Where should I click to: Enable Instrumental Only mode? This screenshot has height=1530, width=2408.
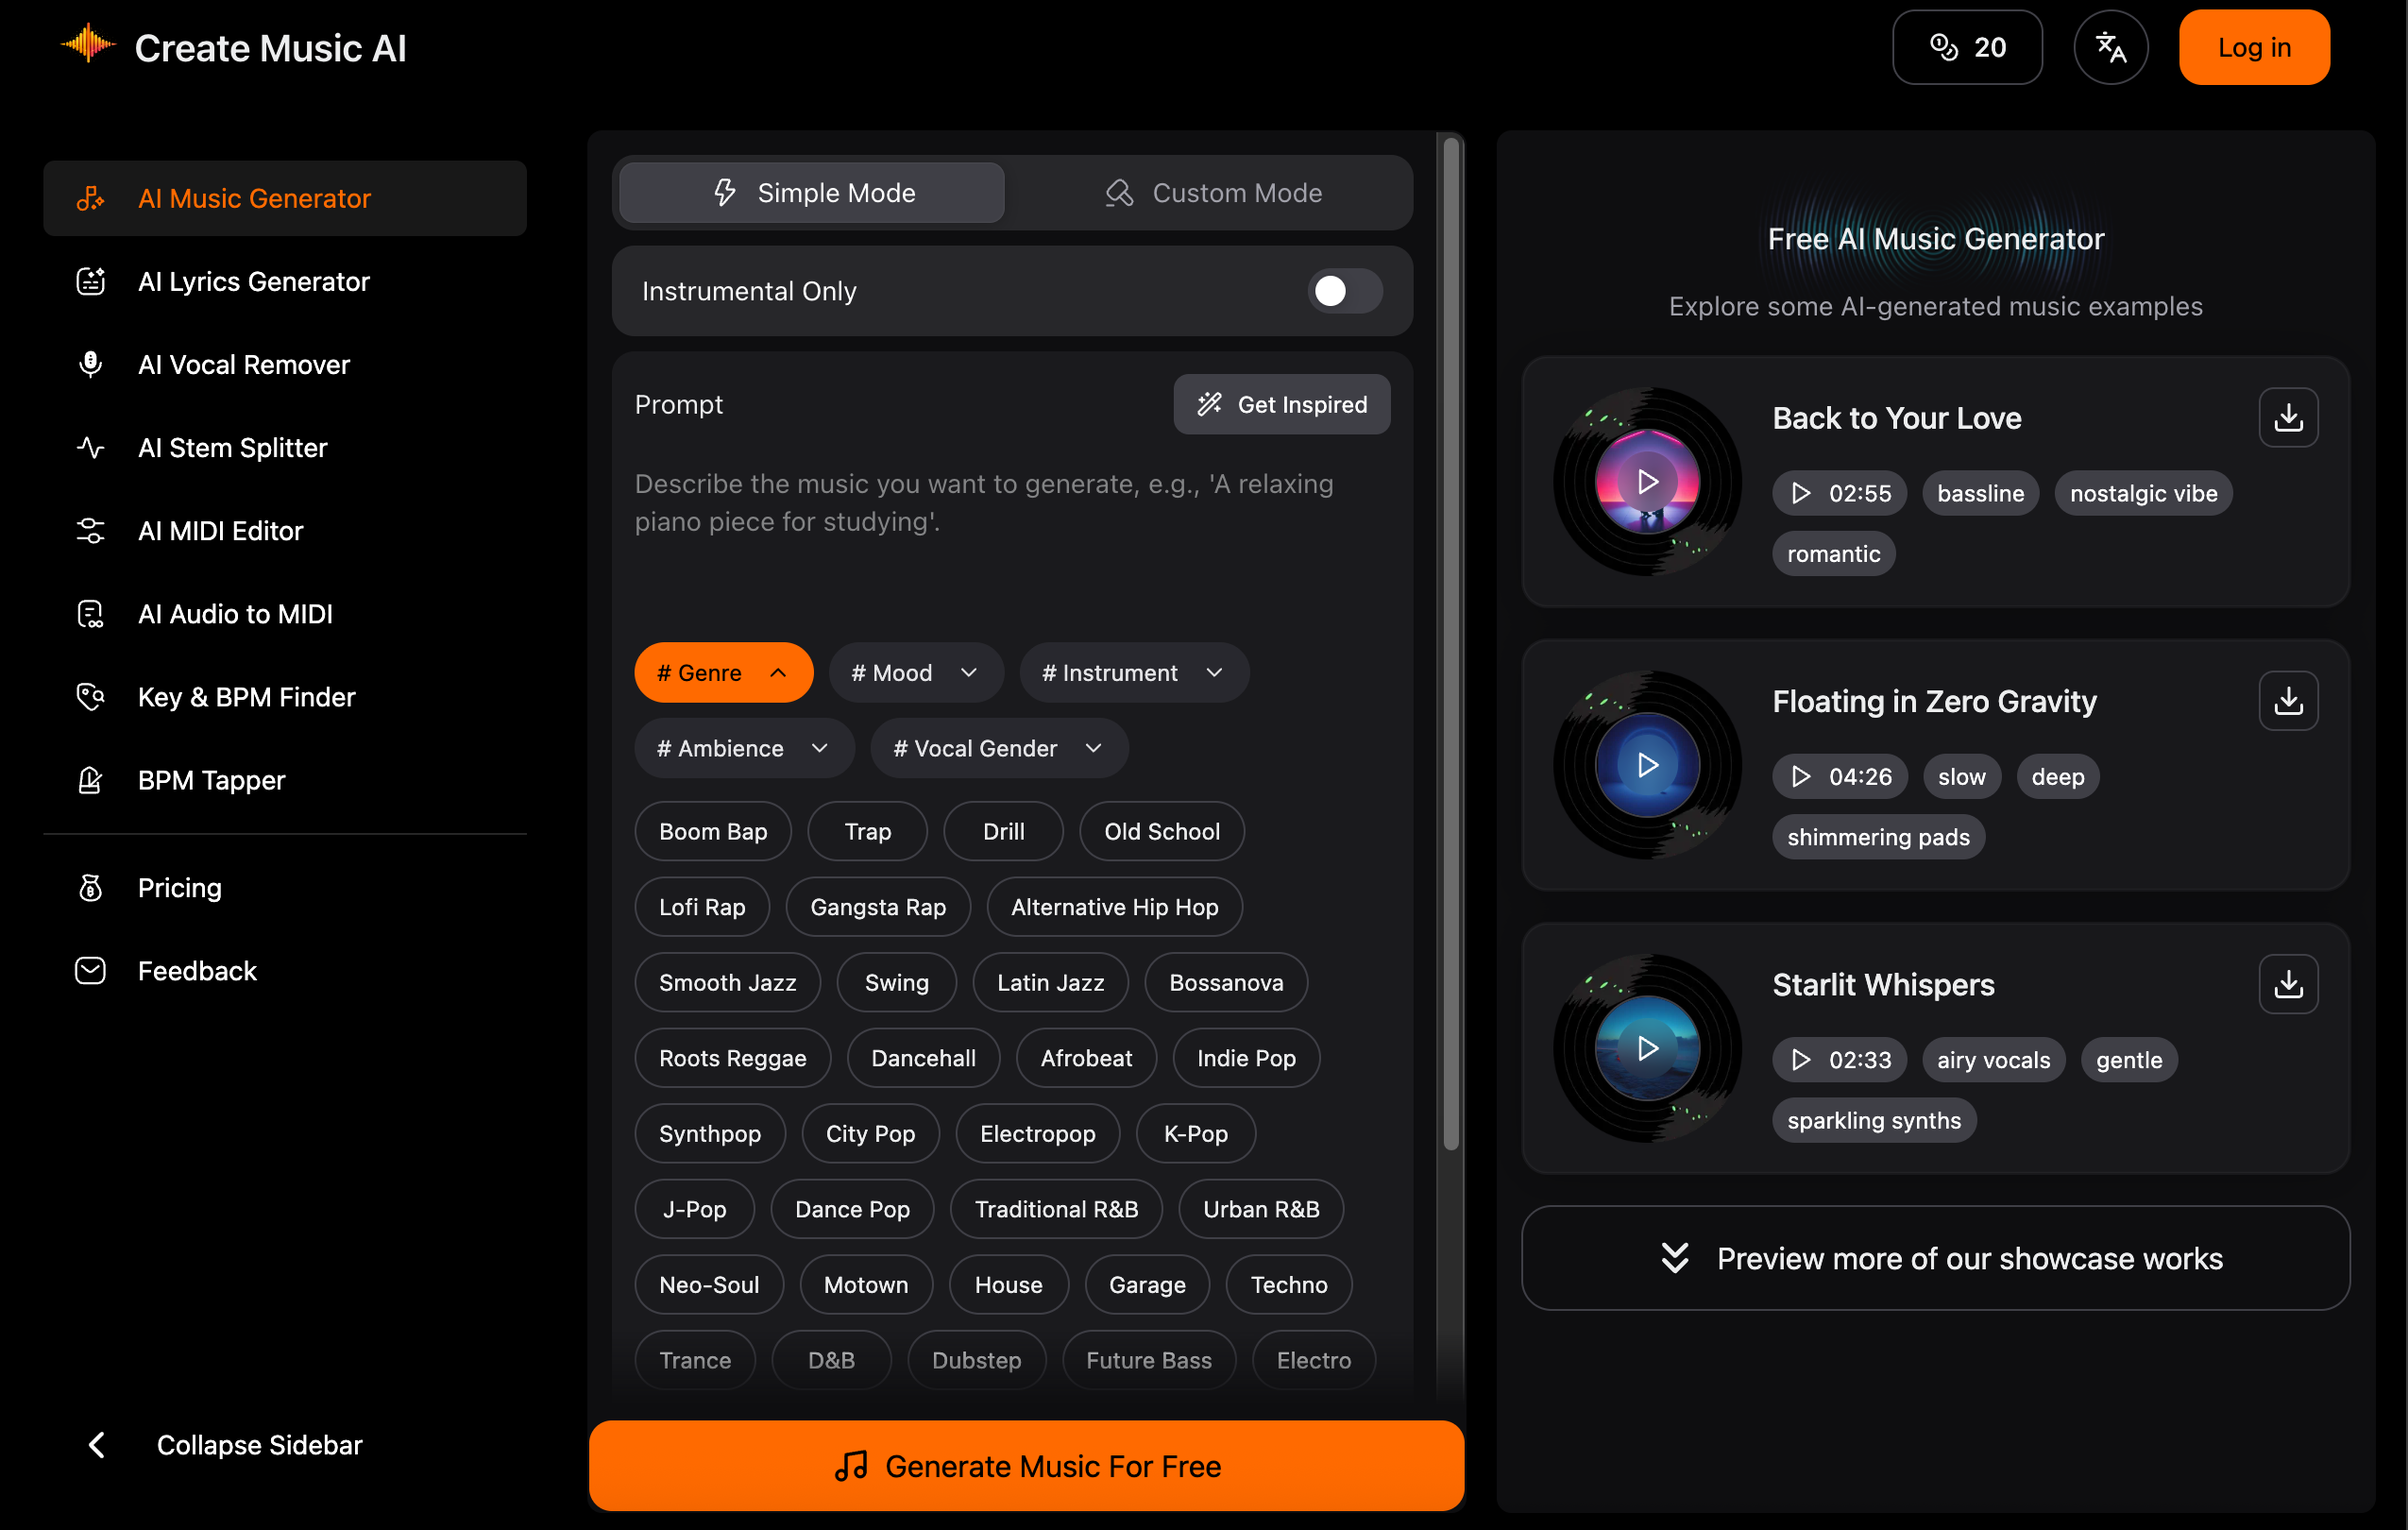click(1343, 291)
